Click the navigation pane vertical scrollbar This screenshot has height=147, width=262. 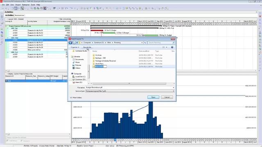pyautogui.click(x=88, y=71)
